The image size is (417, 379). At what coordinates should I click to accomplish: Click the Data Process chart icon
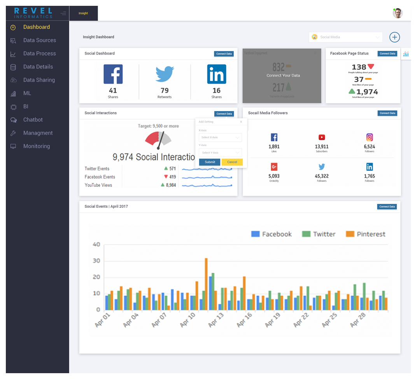point(13,54)
